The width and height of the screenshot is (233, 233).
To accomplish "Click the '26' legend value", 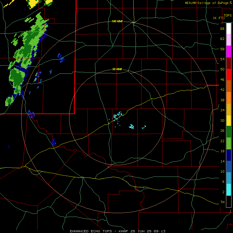I will (222, 131).
